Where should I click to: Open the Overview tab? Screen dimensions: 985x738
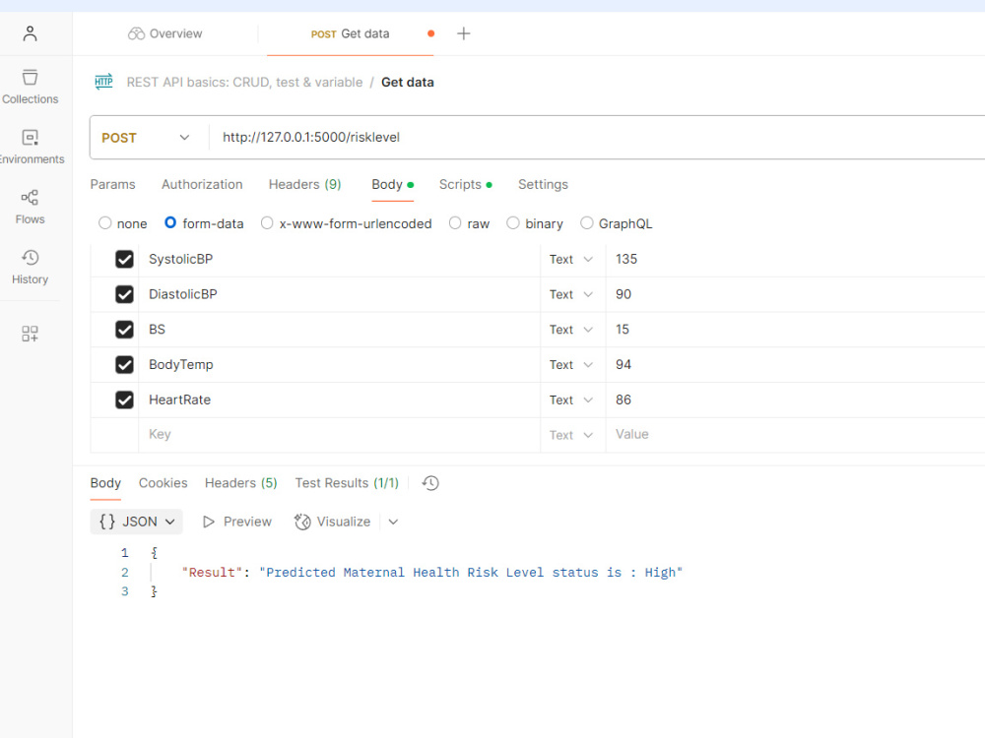tap(165, 33)
